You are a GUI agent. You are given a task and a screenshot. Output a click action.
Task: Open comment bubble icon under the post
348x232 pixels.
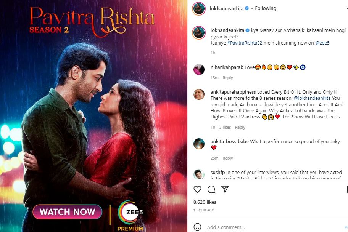click(211, 189)
